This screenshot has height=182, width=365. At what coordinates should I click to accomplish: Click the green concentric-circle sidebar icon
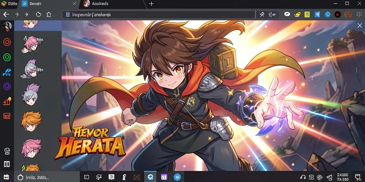point(7,57)
